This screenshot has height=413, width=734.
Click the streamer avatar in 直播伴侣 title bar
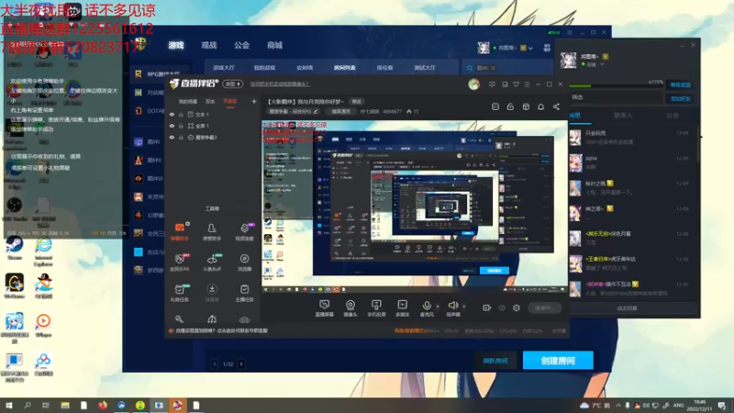click(473, 84)
